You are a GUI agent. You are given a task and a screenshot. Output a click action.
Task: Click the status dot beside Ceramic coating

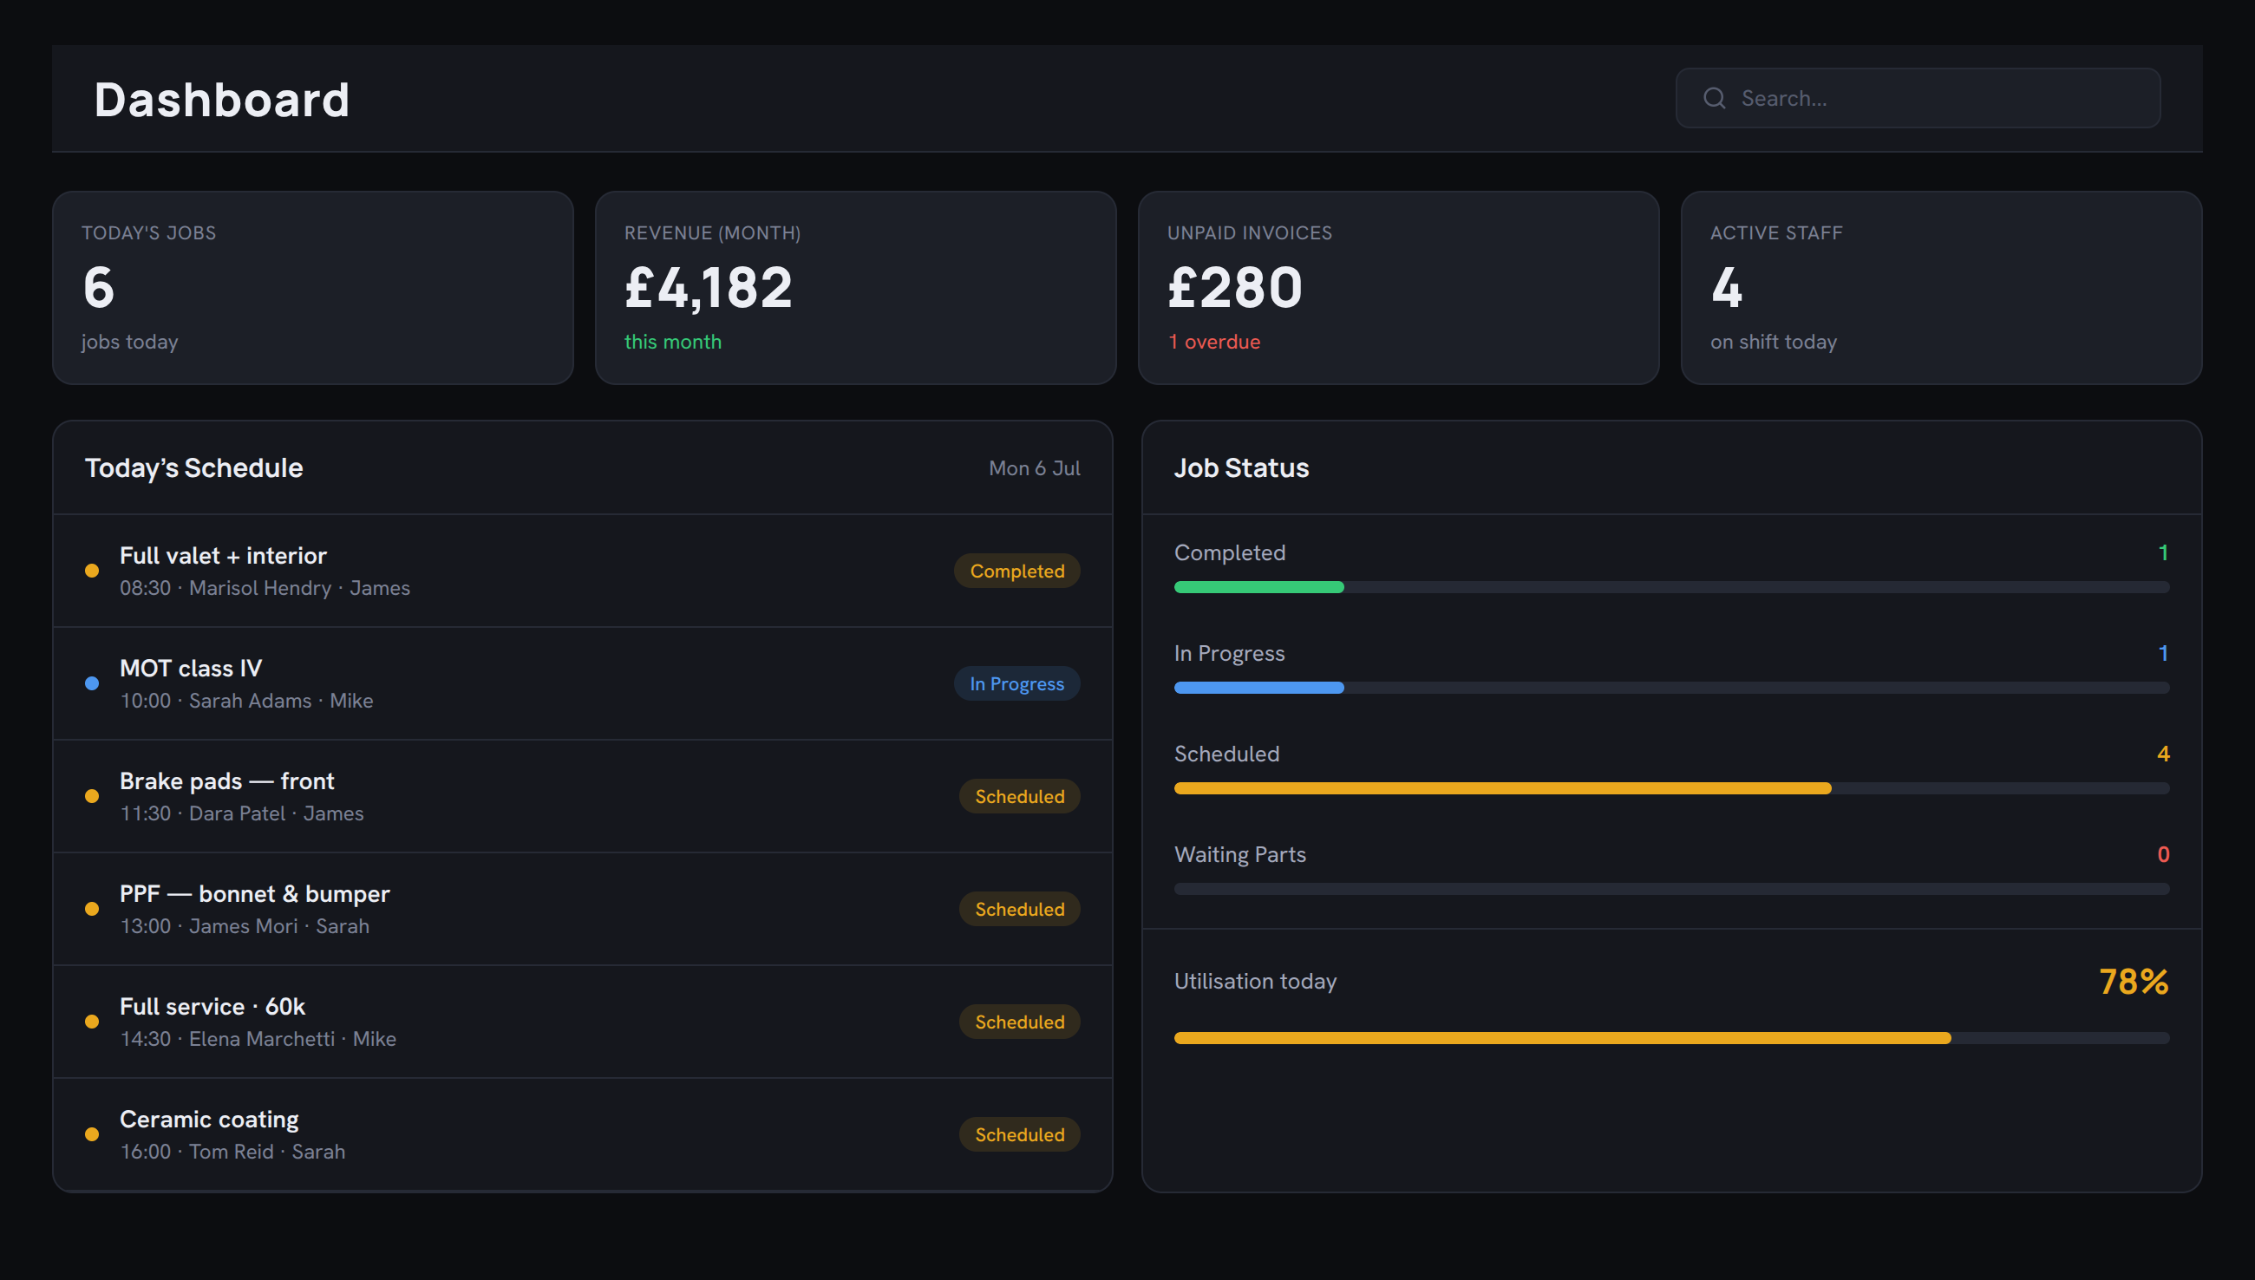click(91, 1134)
